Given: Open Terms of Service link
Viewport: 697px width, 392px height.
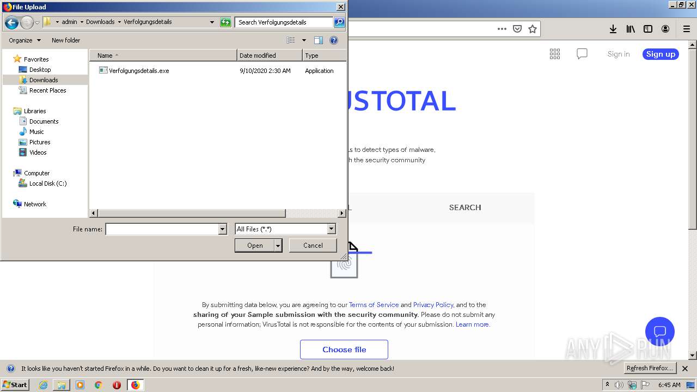Looking at the screenshot, I should pyautogui.click(x=374, y=305).
